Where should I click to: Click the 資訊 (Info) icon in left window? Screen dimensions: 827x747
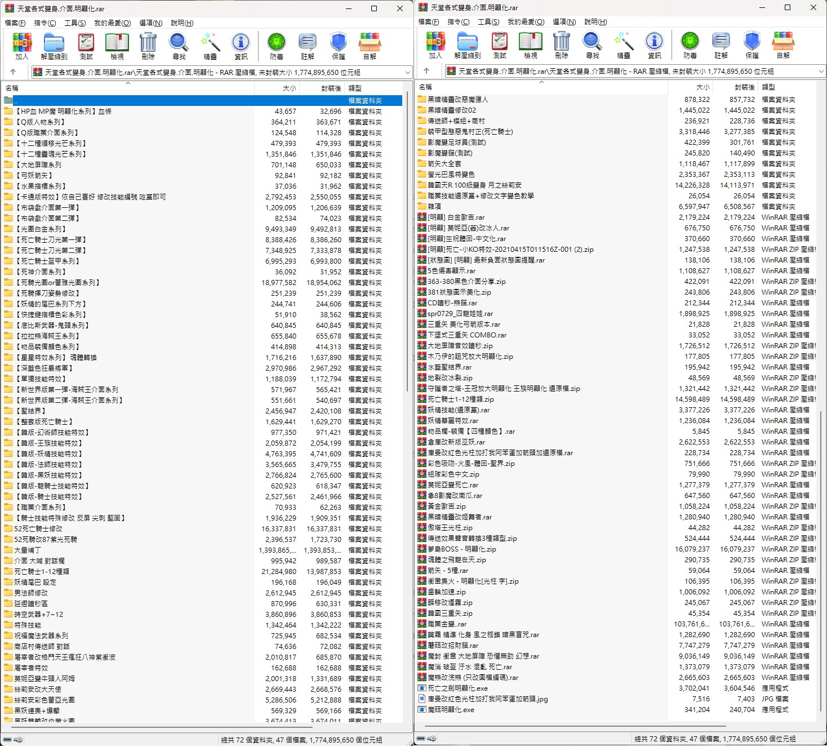pyautogui.click(x=241, y=46)
